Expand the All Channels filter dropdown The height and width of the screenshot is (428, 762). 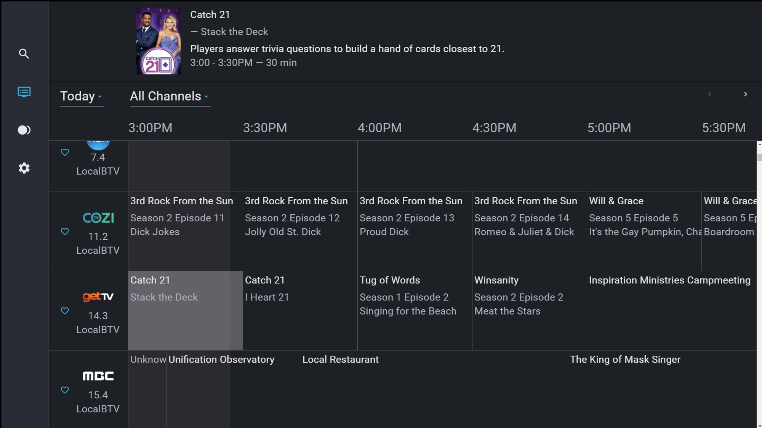[170, 96]
